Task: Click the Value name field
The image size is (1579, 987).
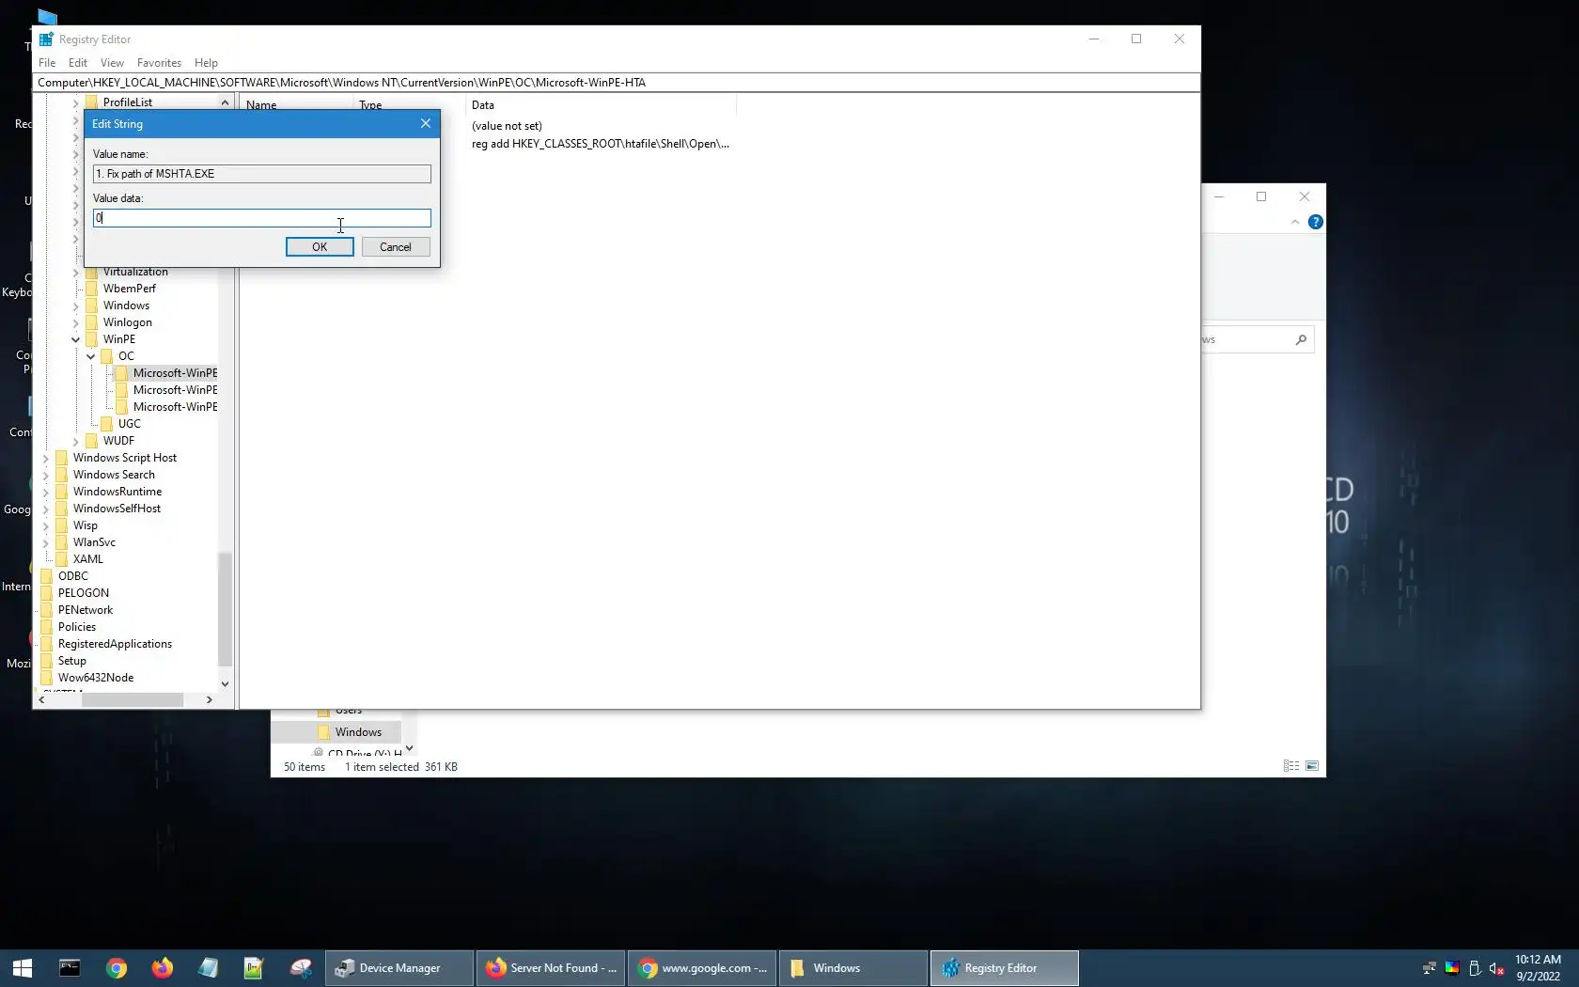Action: point(262,174)
